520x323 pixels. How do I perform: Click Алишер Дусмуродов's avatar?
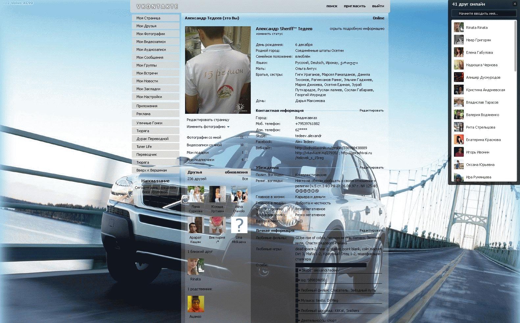pyautogui.click(x=459, y=77)
